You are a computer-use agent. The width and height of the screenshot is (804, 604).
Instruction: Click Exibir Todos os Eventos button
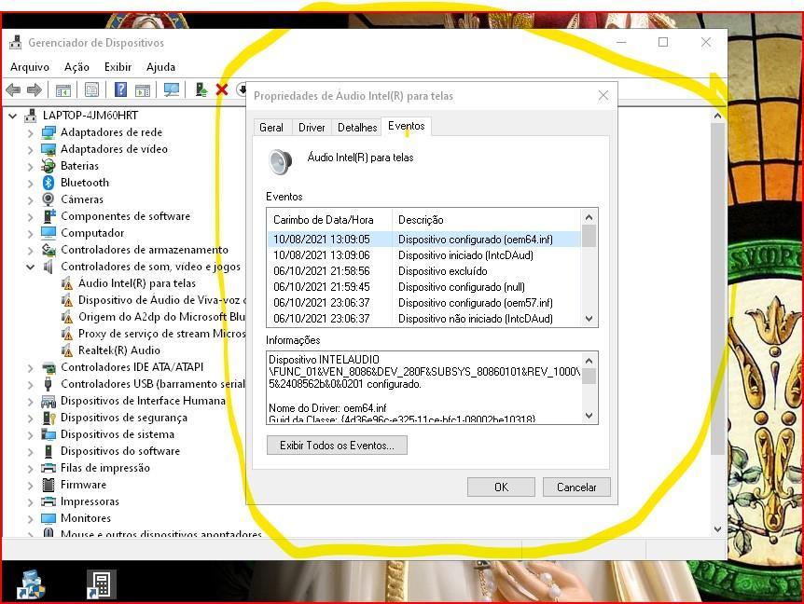point(337,446)
